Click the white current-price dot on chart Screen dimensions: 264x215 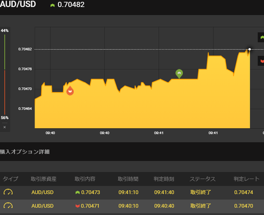(x=250, y=49)
